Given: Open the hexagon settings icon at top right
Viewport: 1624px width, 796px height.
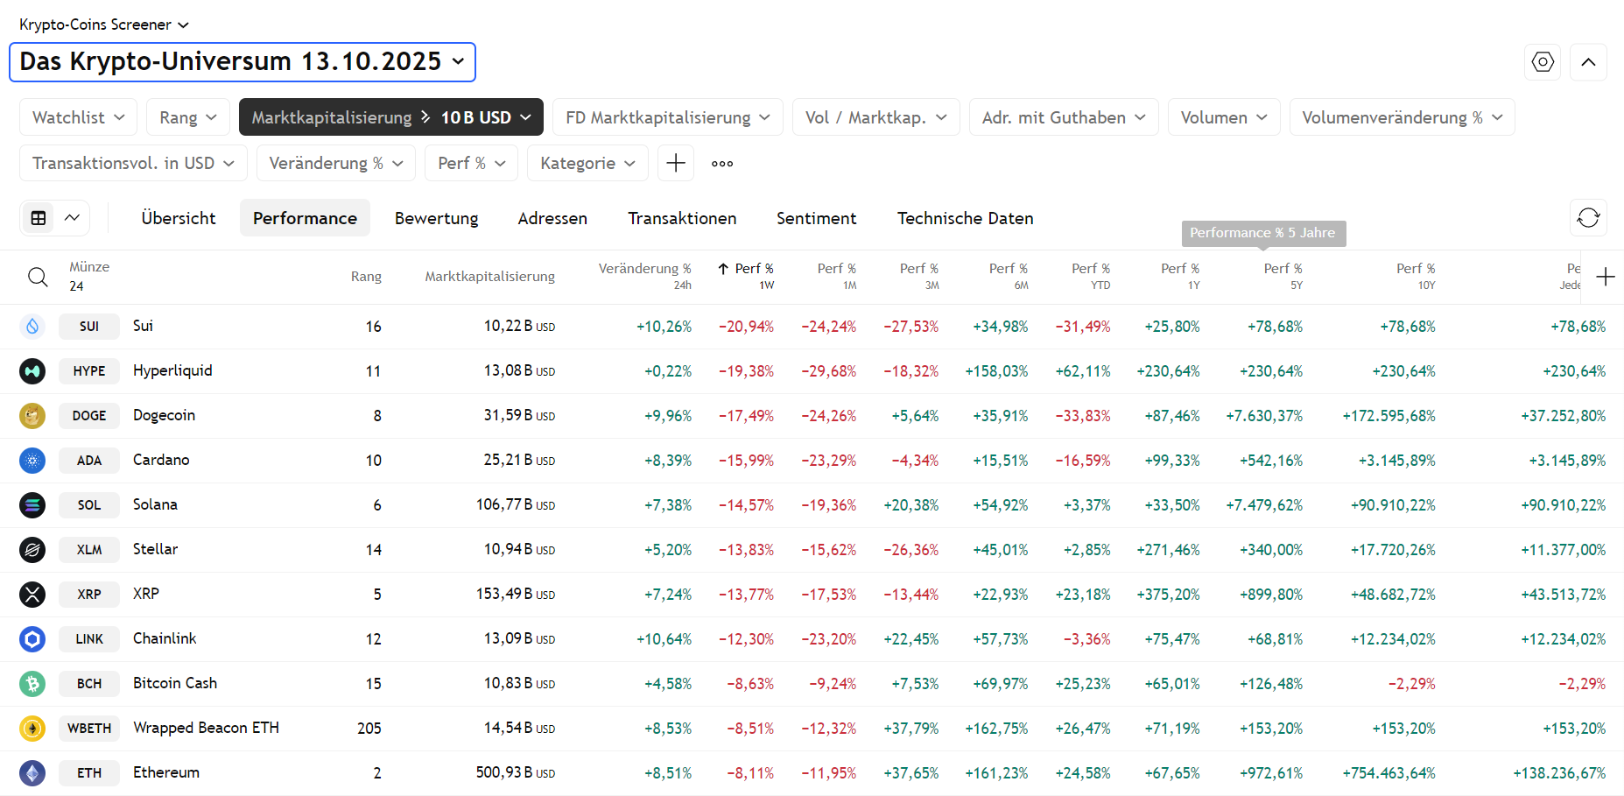Looking at the screenshot, I should pos(1543,62).
